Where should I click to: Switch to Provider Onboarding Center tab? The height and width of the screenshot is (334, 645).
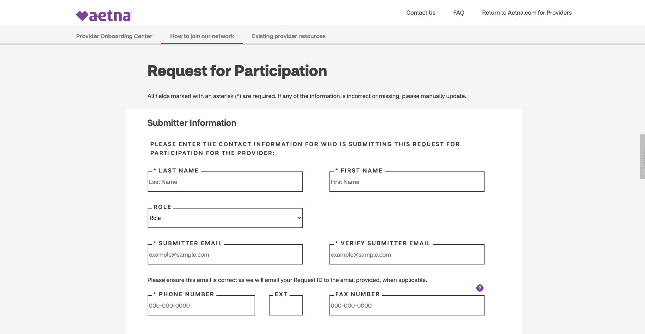tap(114, 36)
